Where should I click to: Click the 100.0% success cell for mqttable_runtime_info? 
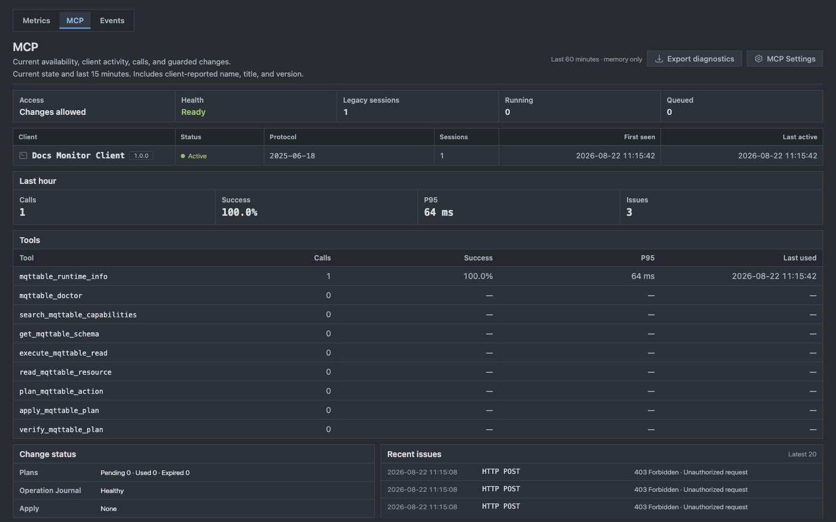(x=478, y=276)
